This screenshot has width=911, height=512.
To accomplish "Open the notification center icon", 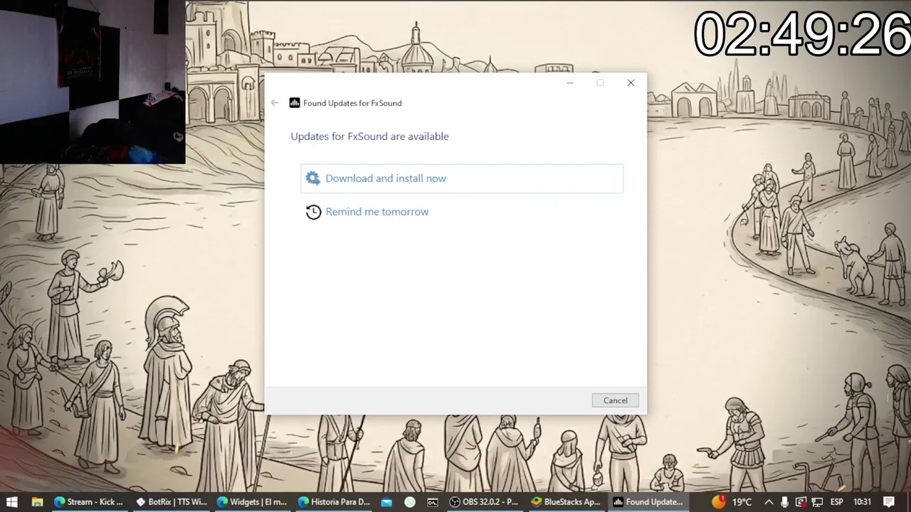I will tap(889, 502).
